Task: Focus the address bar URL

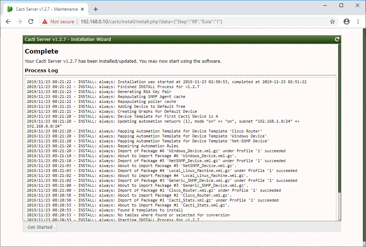Action: (x=151, y=21)
